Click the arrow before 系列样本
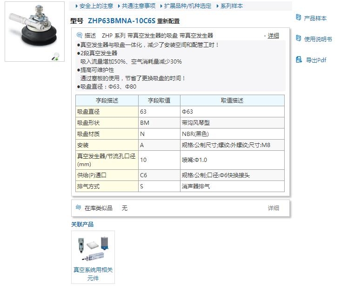This screenshot has width=347, height=296. [218, 6]
